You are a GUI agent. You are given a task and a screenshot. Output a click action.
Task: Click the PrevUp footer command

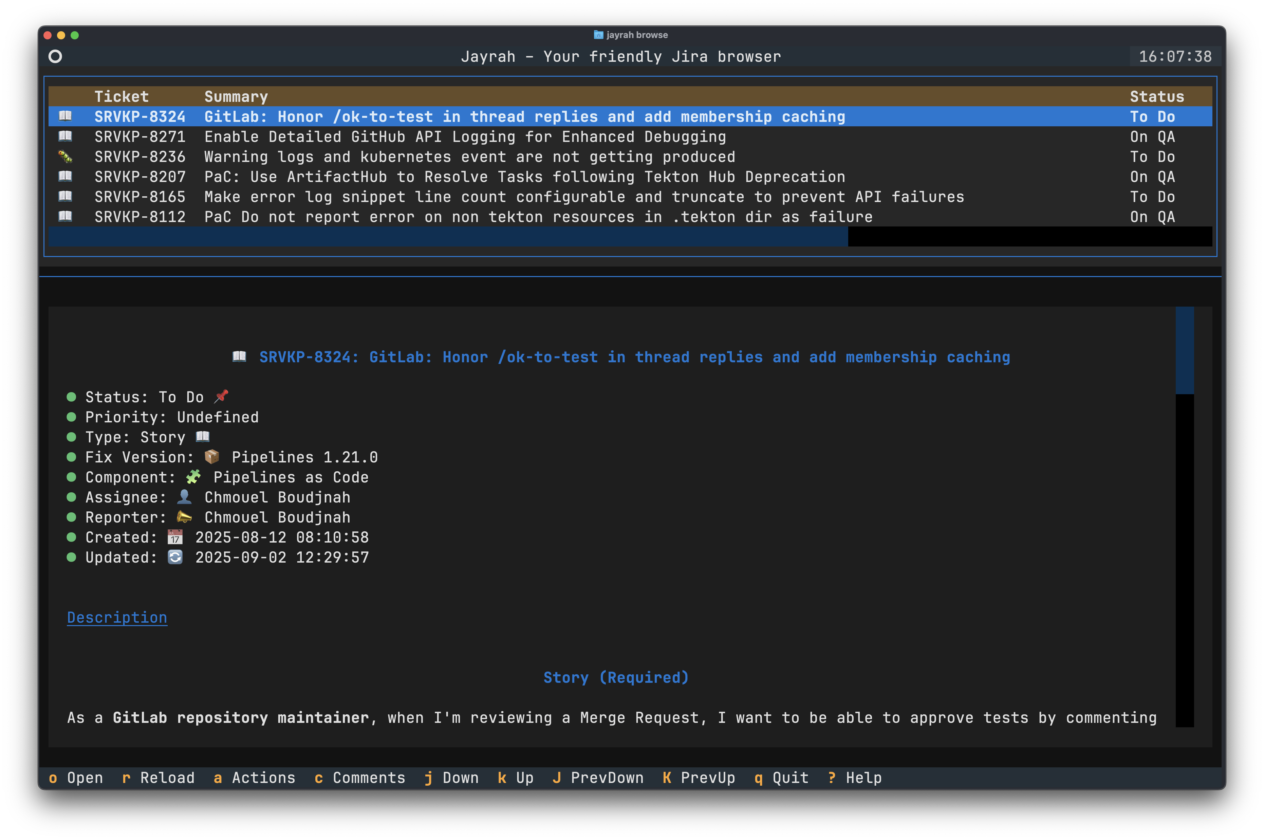pos(699,777)
